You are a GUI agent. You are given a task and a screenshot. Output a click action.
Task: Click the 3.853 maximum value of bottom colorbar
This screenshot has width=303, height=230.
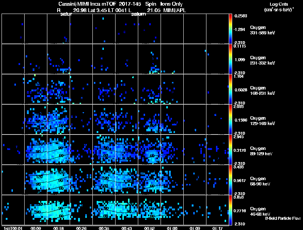(239, 197)
